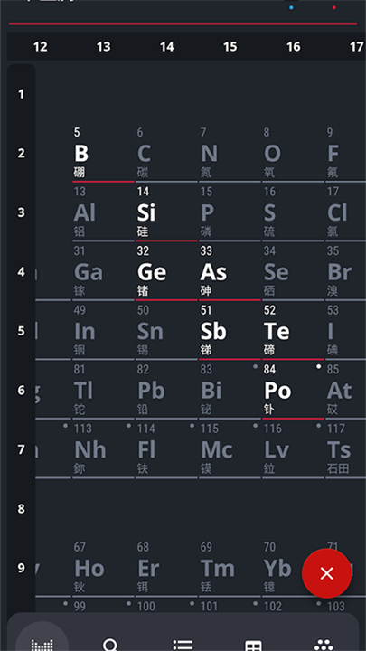
Task: Select Germanium (Ge) element tile
Action: (166, 272)
